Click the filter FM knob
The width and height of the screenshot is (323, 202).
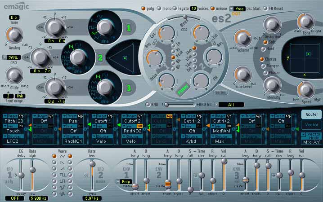[x=201, y=81]
